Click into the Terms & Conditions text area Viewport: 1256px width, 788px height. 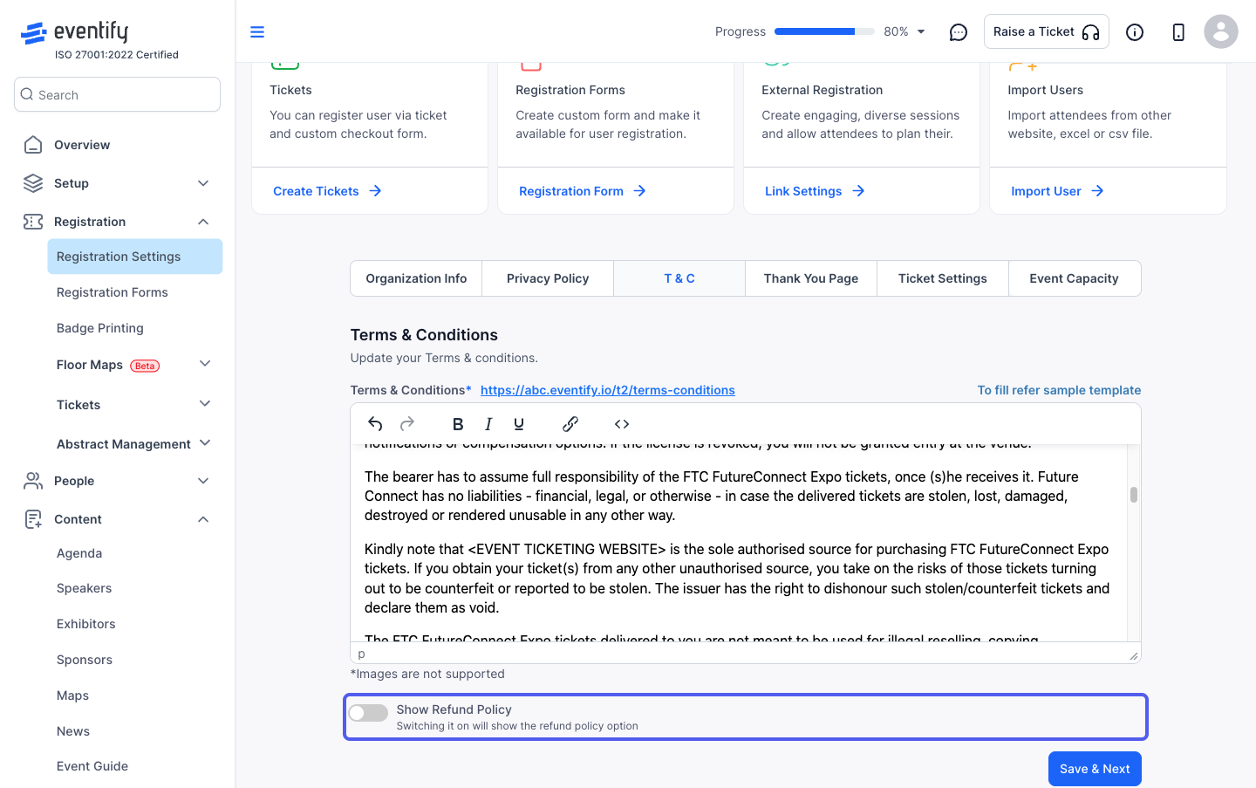739,543
